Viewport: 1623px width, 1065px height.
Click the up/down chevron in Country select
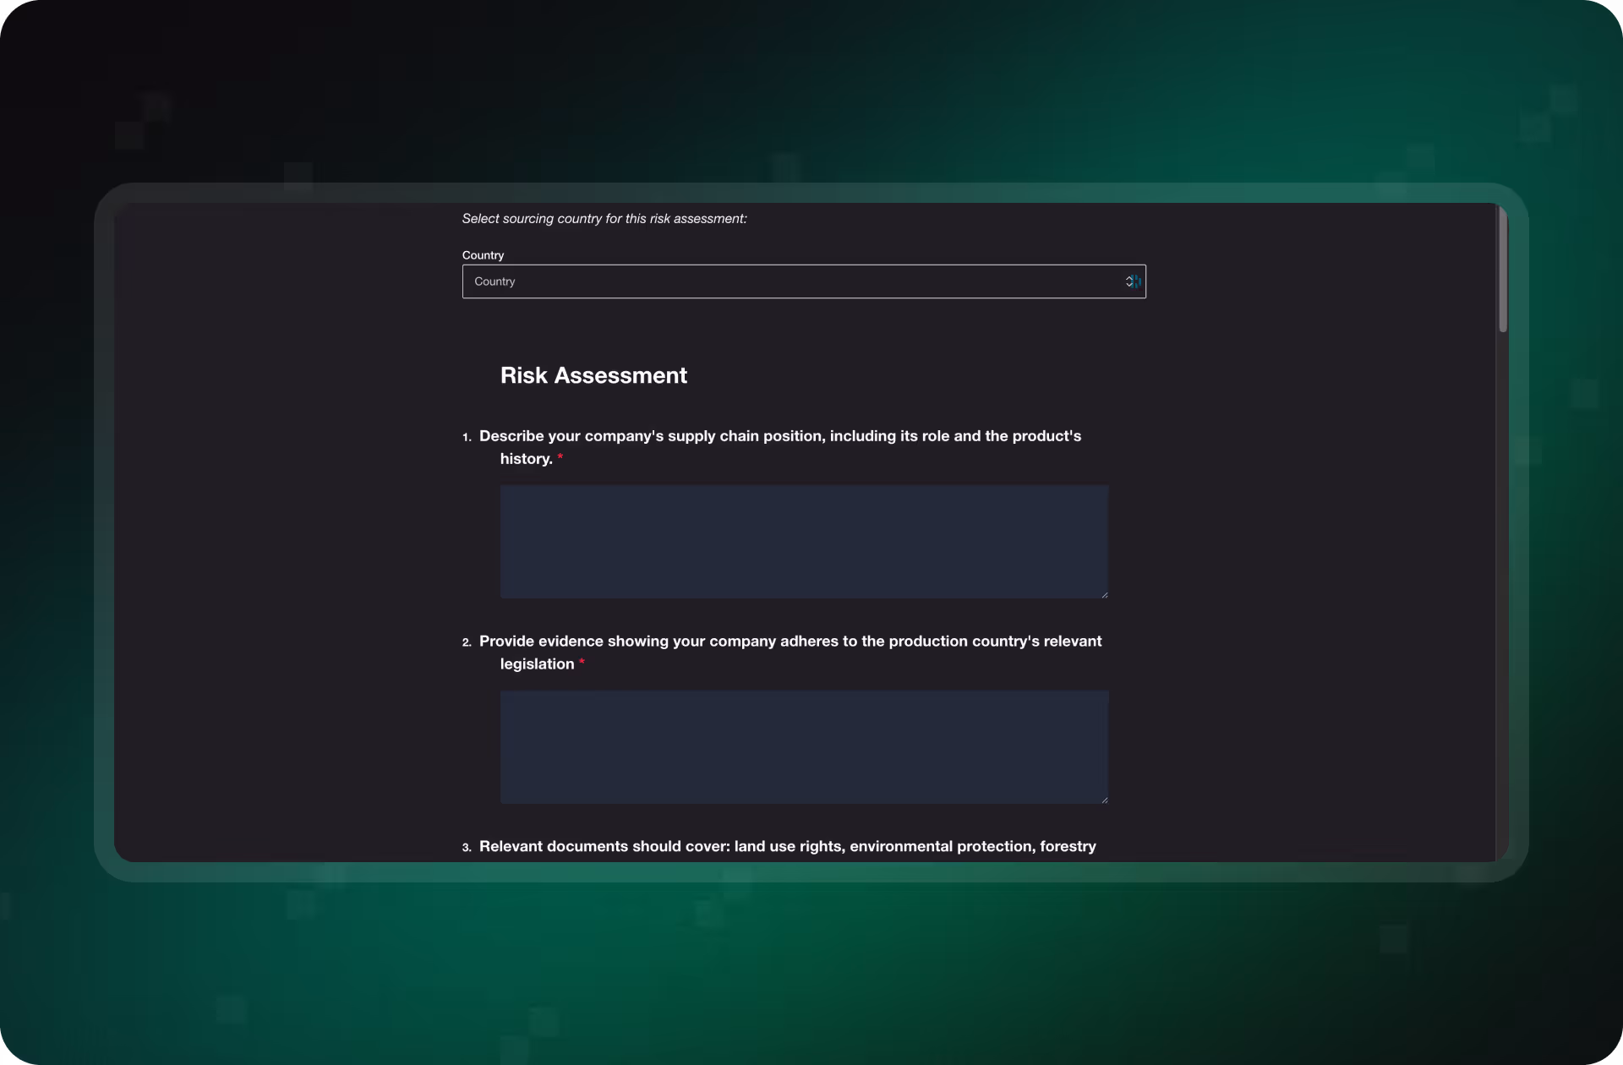1128,281
